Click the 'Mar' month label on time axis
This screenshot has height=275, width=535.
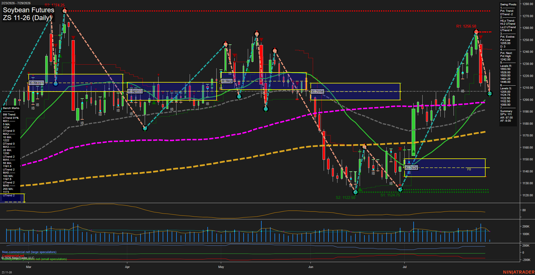[29, 267]
